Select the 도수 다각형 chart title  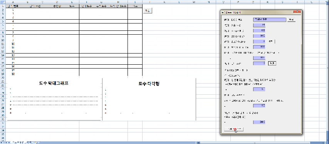149,84
